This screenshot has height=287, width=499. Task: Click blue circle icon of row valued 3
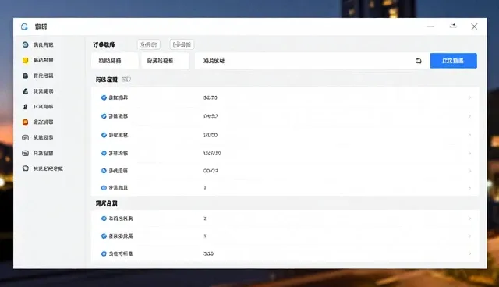tap(104, 236)
